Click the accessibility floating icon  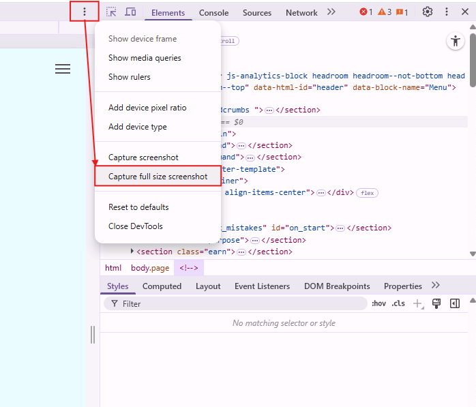[455, 41]
